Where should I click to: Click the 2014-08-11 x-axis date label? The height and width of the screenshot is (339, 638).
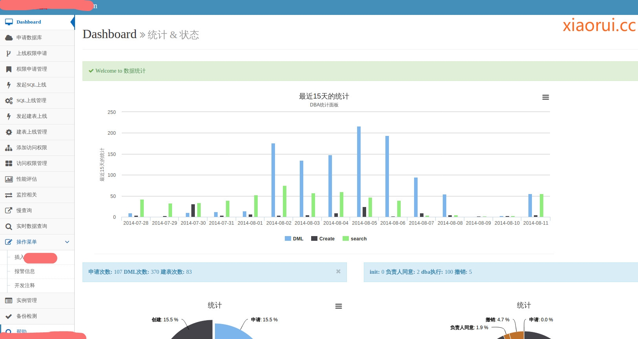click(x=535, y=223)
